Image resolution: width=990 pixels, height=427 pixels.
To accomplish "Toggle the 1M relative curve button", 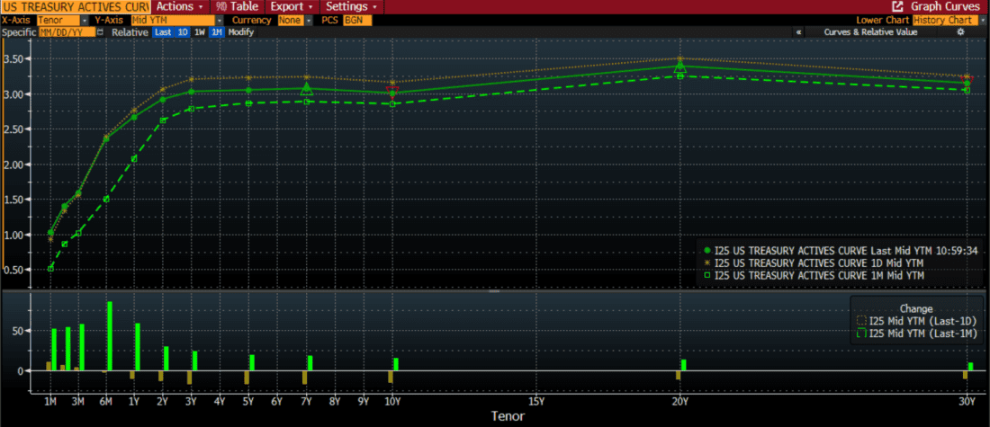I will pos(217,32).
